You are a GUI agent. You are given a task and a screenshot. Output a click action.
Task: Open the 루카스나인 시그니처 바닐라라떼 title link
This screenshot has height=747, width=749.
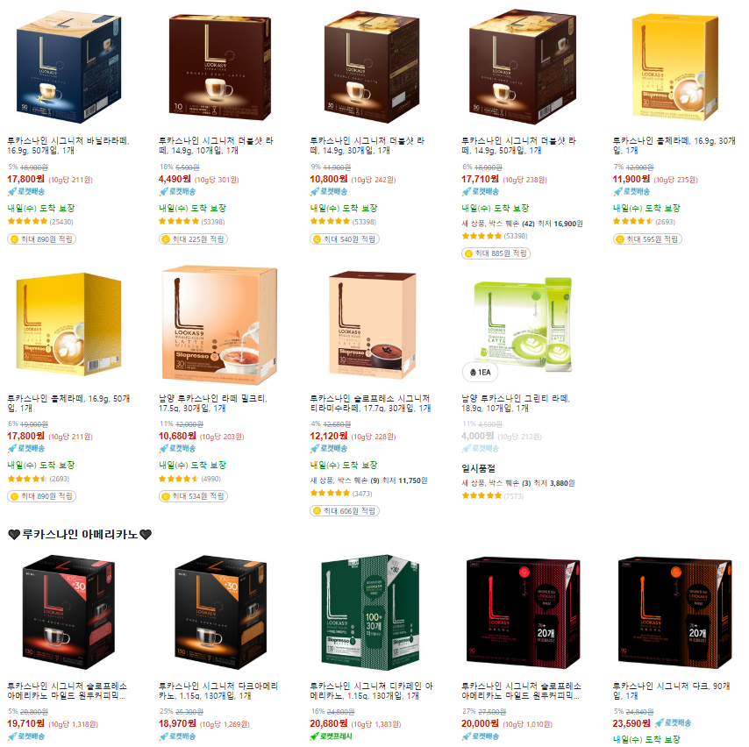tap(68, 146)
